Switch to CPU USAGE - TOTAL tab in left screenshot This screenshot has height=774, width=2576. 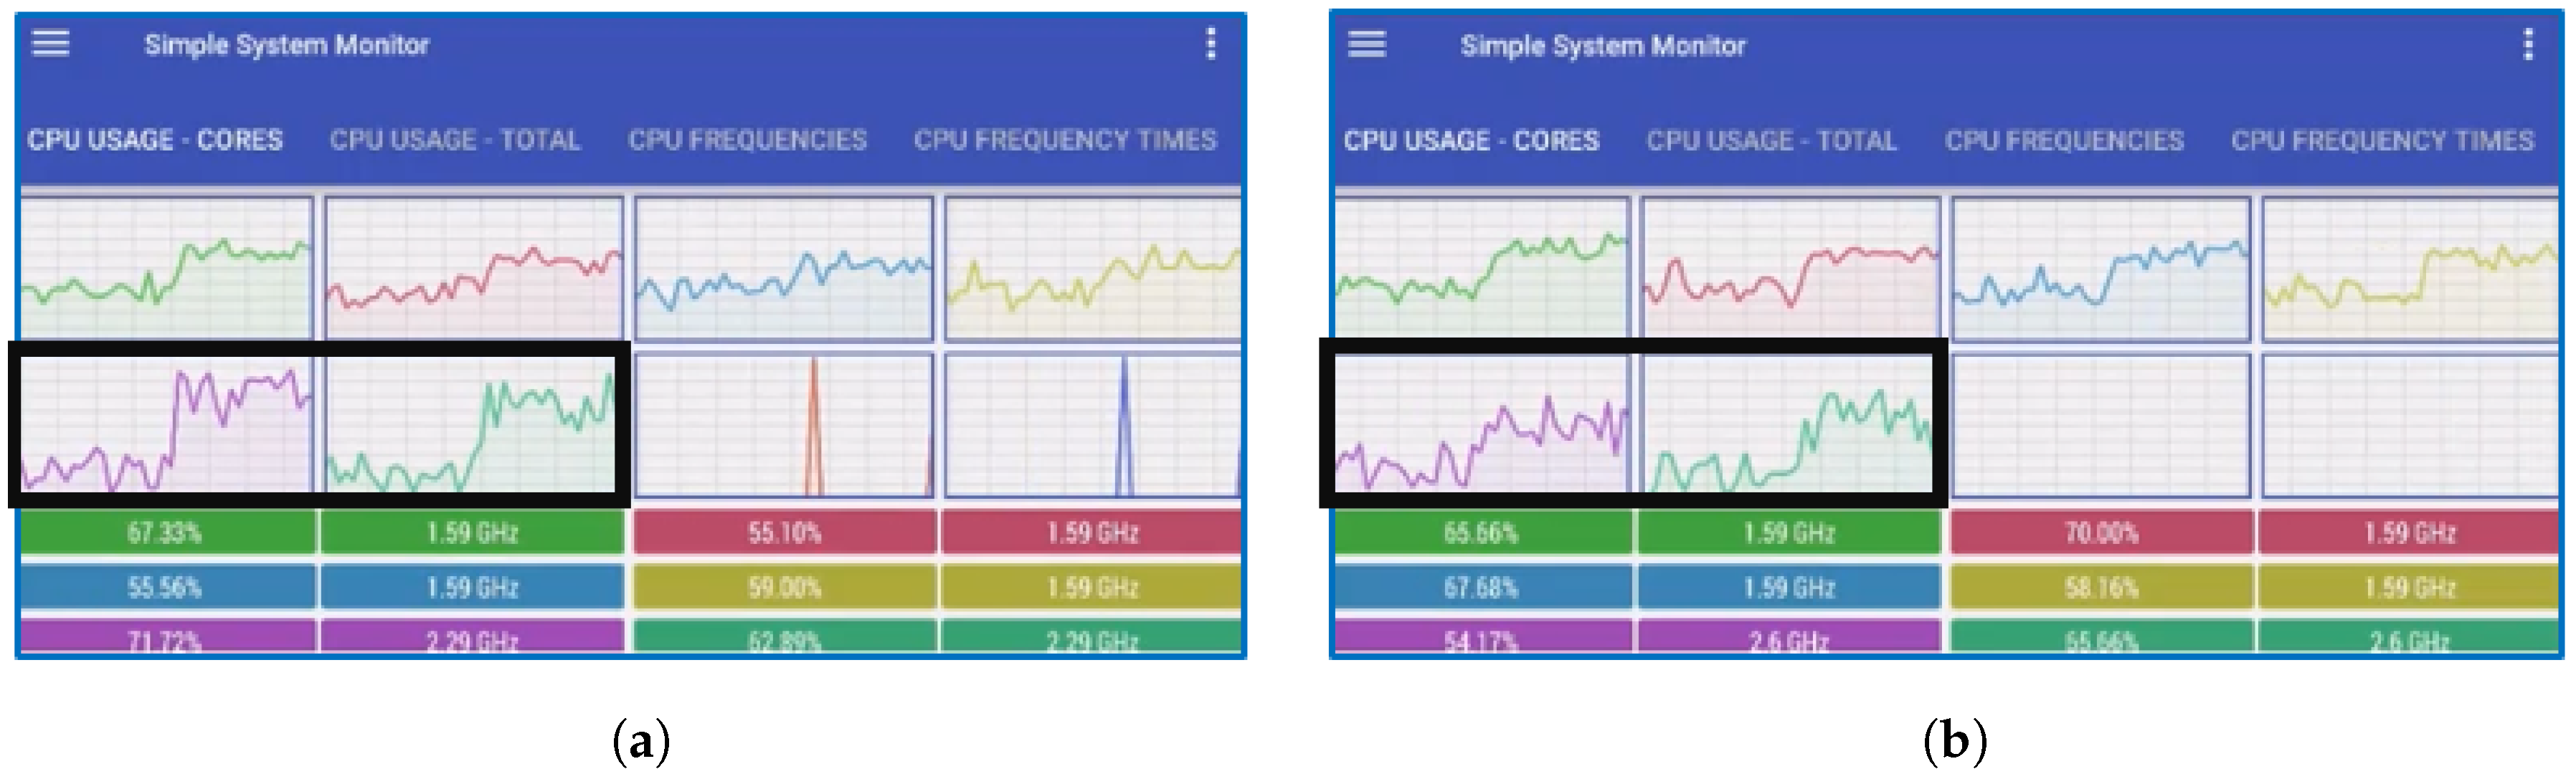tap(455, 140)
